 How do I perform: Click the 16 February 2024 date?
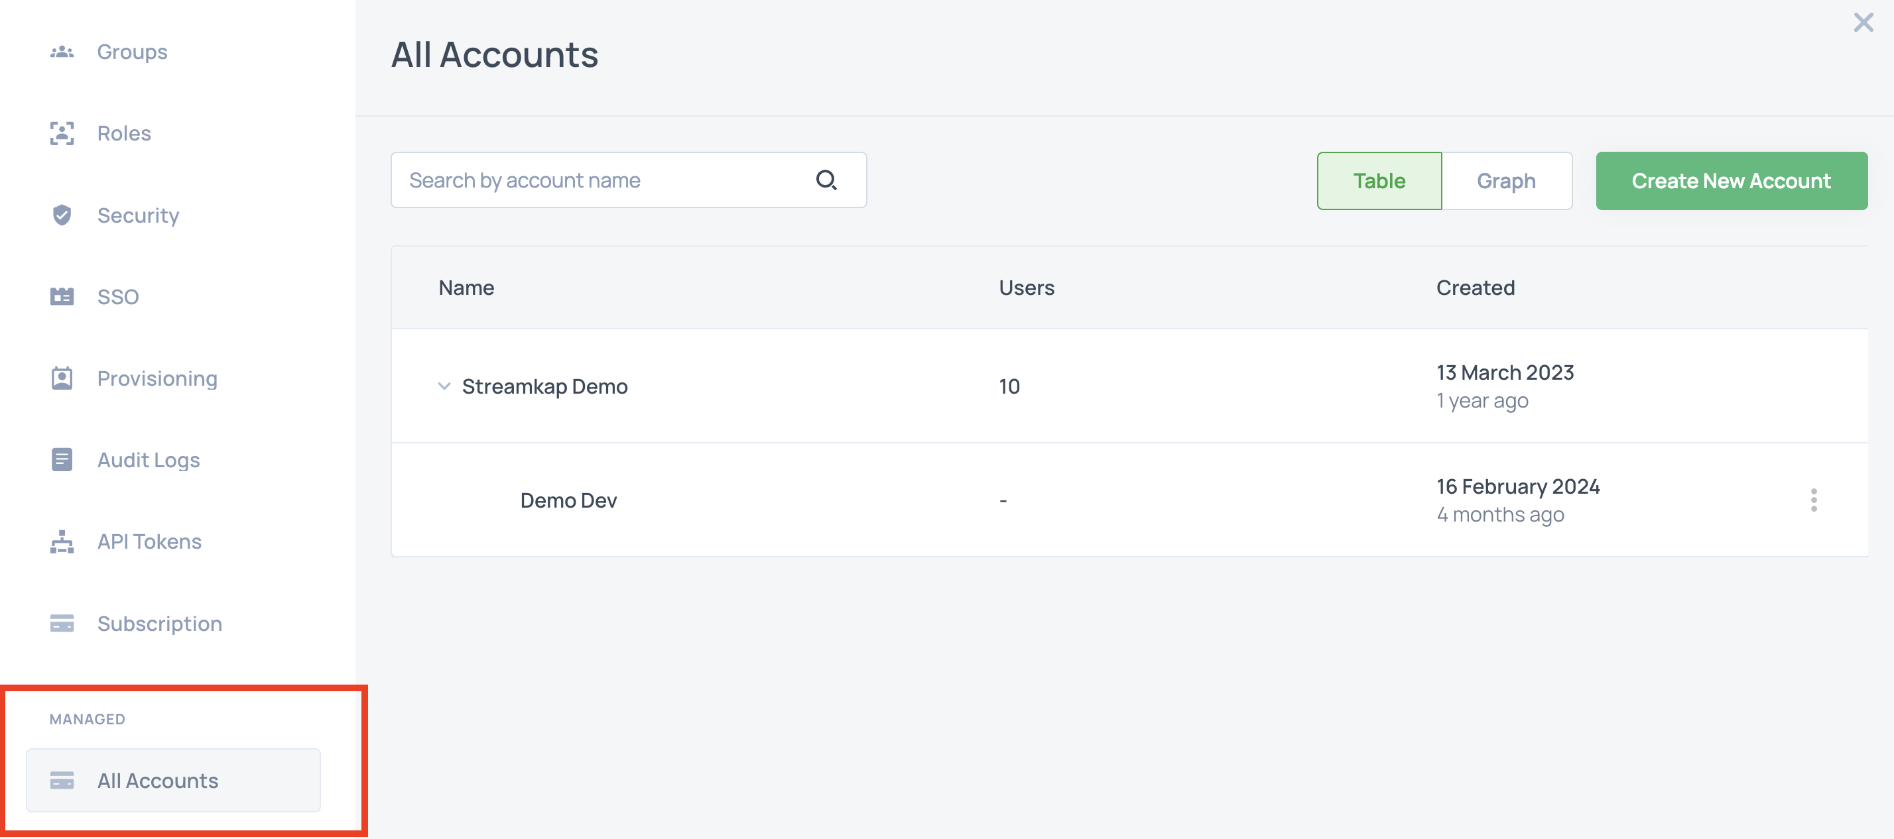[1518, 486]
